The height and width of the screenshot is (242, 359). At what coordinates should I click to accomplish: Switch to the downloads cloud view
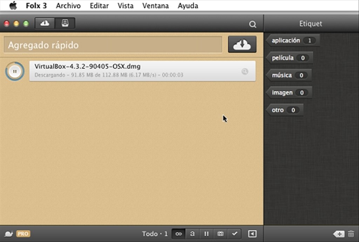45,23
